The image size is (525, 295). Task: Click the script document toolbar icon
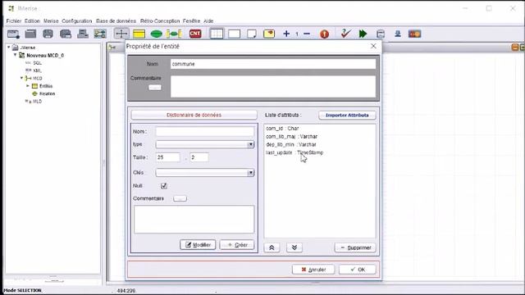point(381,34)
